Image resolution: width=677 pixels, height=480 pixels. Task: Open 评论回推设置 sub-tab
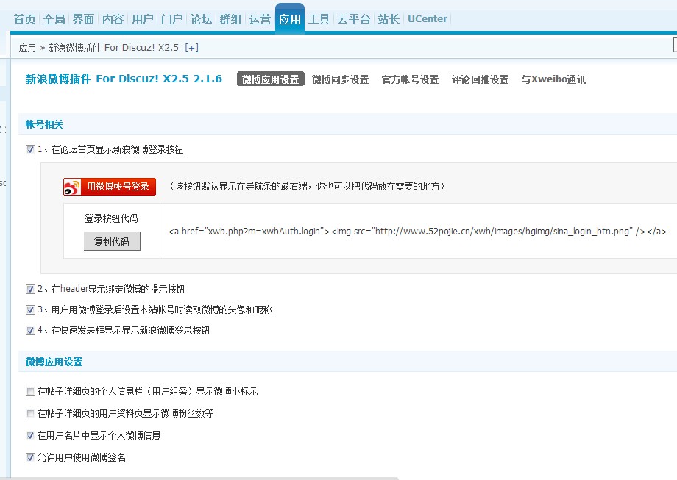click(480, 79)
